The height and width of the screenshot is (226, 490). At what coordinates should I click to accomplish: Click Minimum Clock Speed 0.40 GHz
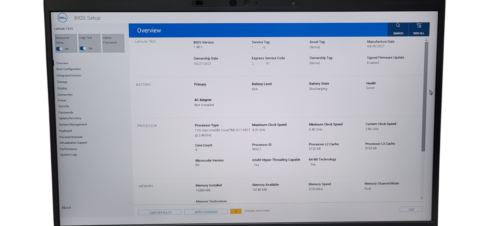[x=316, y=129]
